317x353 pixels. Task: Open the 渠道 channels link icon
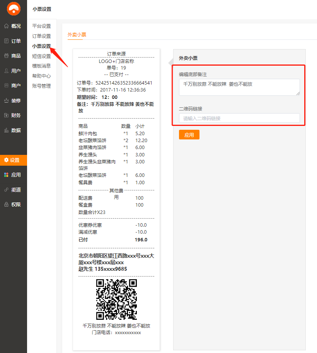pyautogui.click(x=6, y=190)
